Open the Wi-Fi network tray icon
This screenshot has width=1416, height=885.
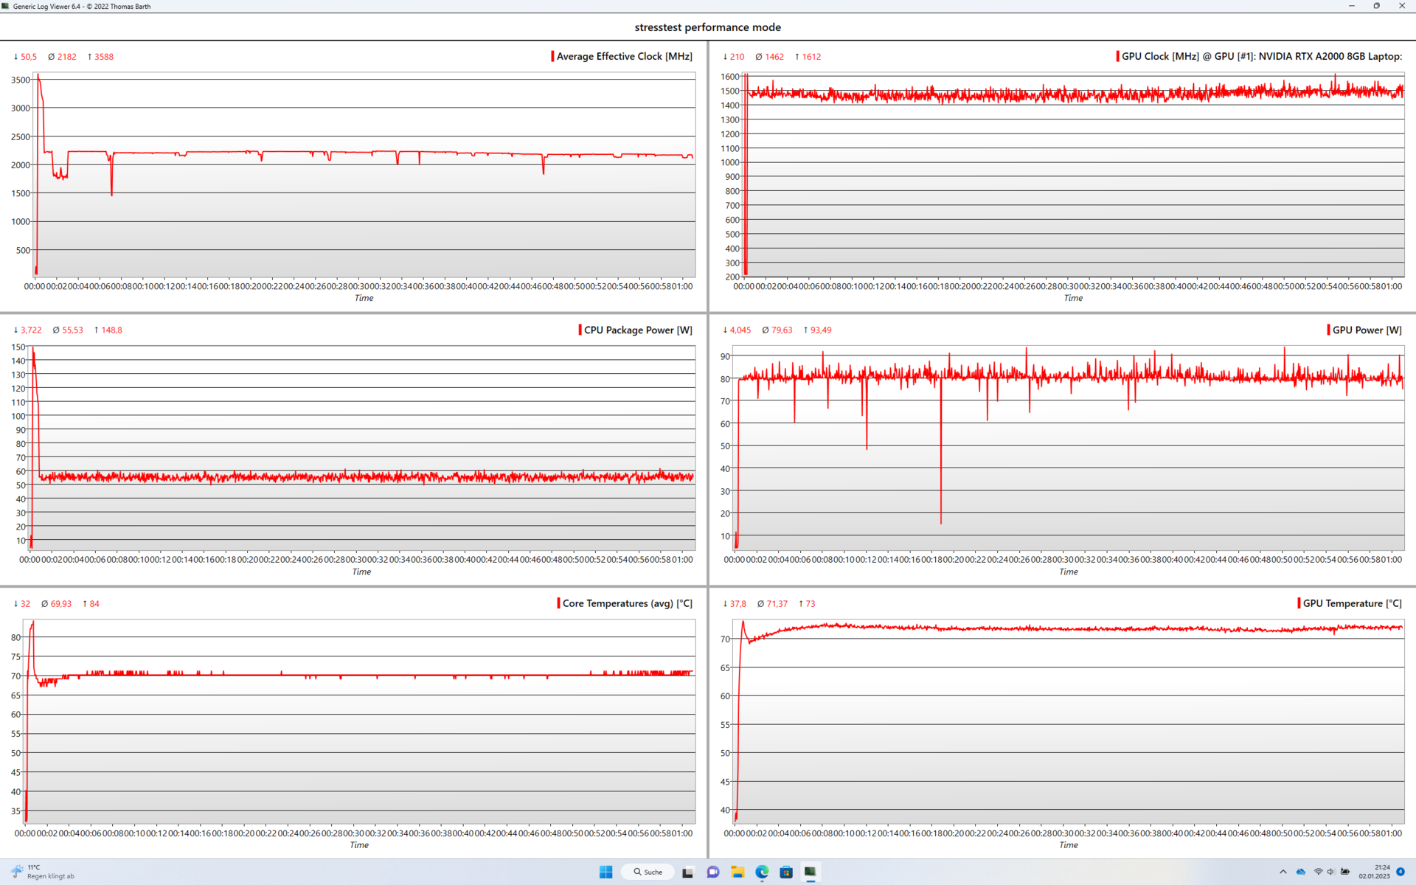(x=1318, y=872)
